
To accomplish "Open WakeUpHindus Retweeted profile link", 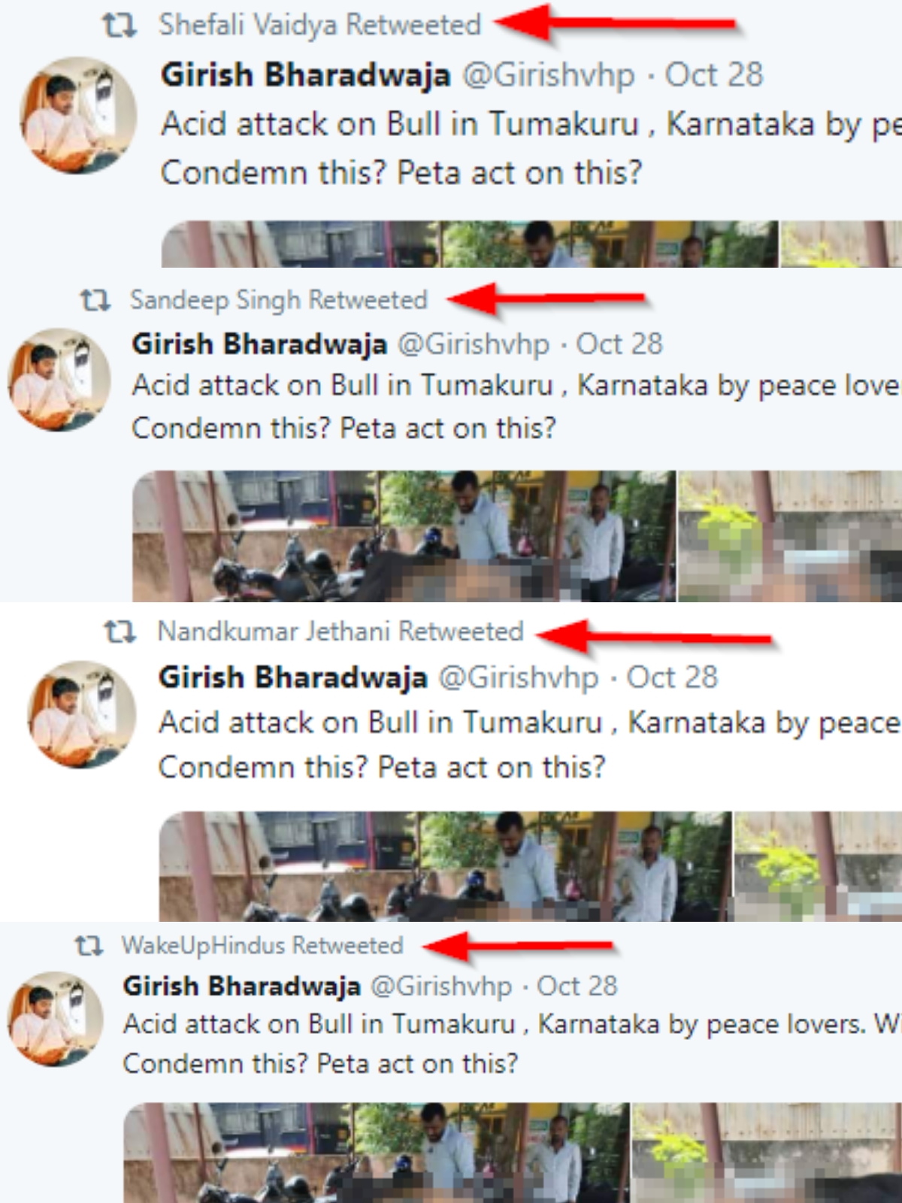I will coord(262,945).
